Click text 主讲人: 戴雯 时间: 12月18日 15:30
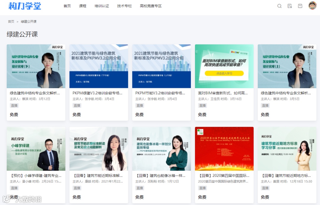The height and width of the screenshot is (205, 320). pos(287,182)
